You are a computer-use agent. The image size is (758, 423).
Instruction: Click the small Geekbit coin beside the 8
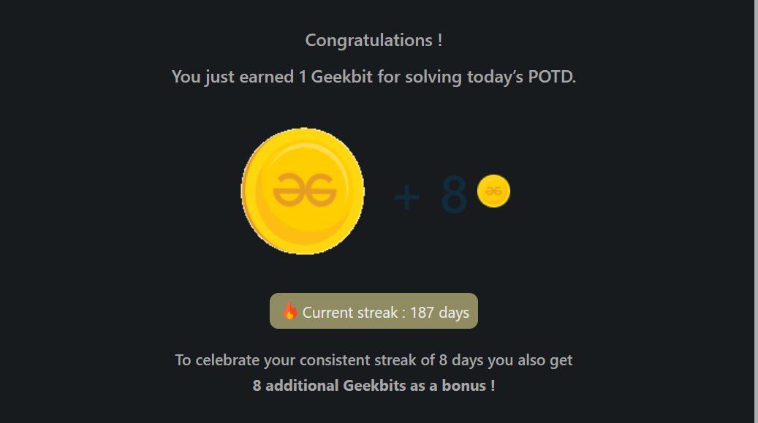coord(493,191)
